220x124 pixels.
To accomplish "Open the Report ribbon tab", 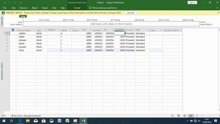I will [x=35, y=8].
